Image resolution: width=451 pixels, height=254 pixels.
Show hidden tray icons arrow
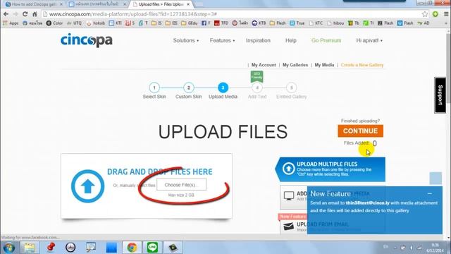[x=395, y=248]
